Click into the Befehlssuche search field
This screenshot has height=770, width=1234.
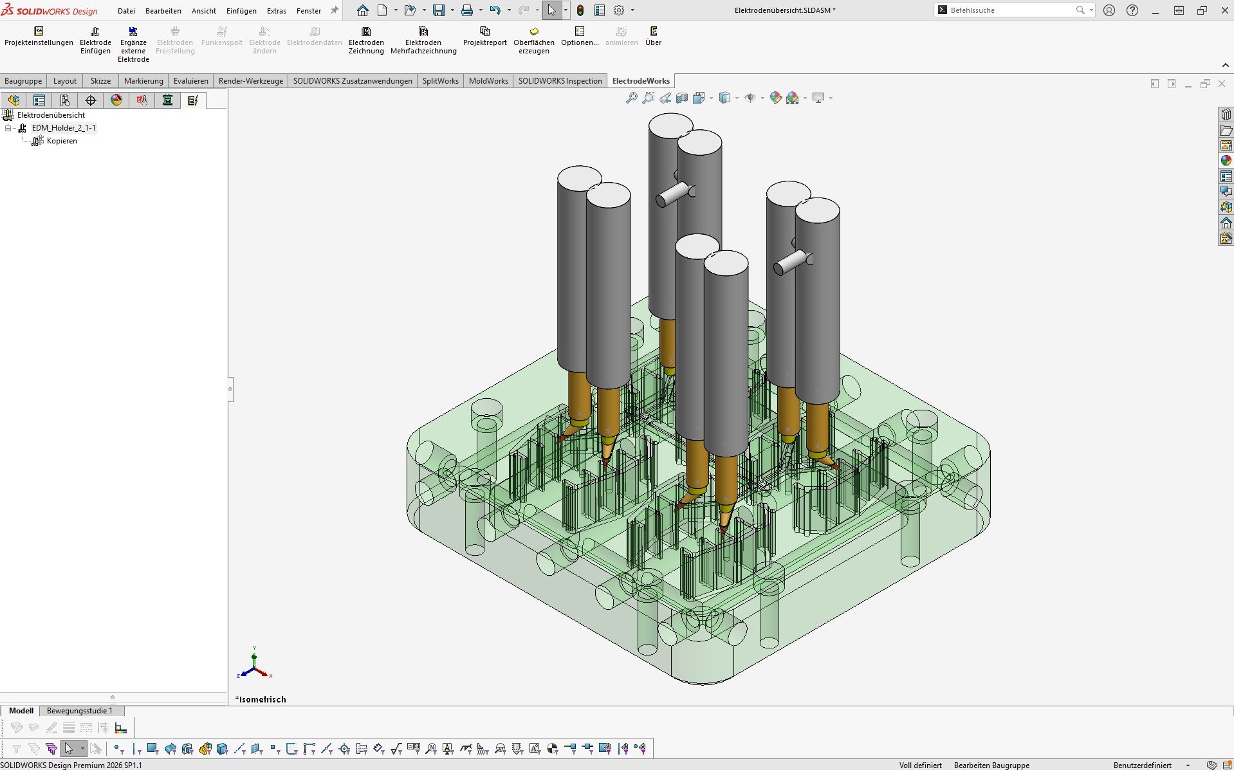1010,10
